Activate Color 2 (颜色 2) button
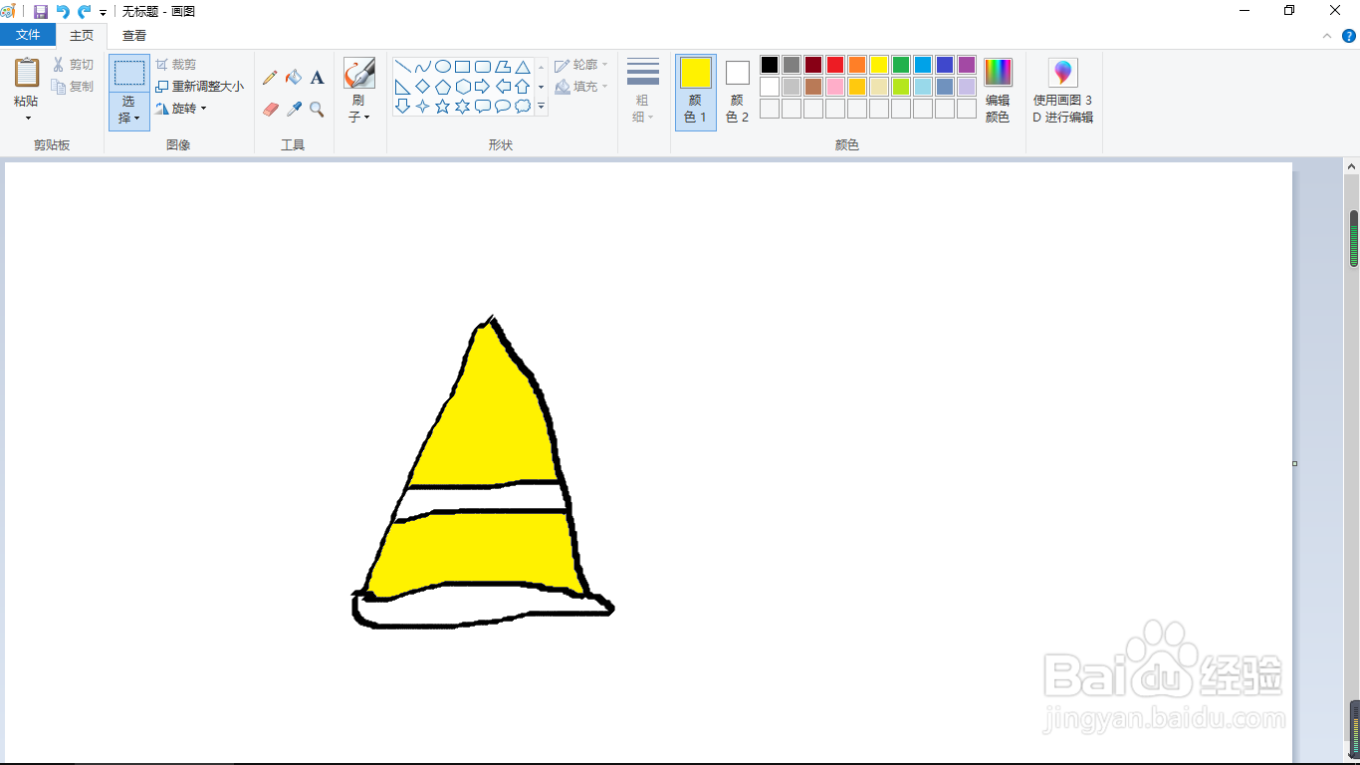 737,92
